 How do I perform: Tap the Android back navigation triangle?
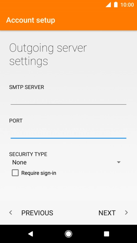pyautogui.click(x=30, y=234)
